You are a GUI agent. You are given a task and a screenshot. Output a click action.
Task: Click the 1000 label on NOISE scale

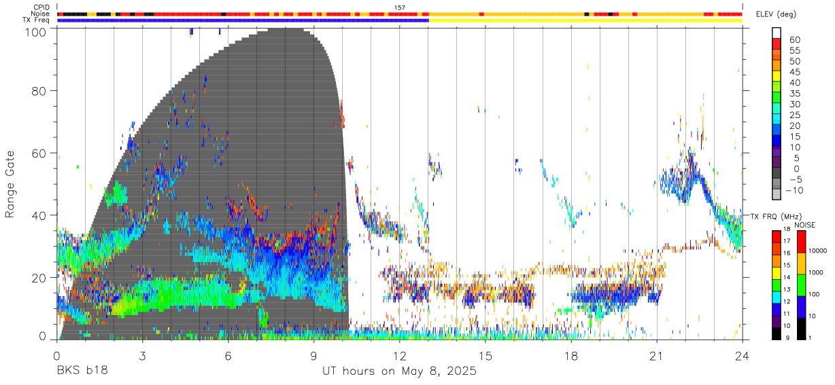pos(815,272)
